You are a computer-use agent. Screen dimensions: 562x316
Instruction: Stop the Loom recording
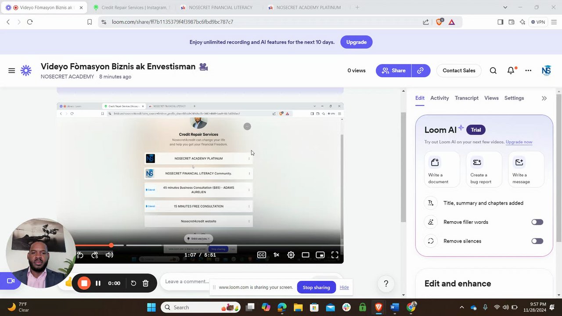pos(84,284)
